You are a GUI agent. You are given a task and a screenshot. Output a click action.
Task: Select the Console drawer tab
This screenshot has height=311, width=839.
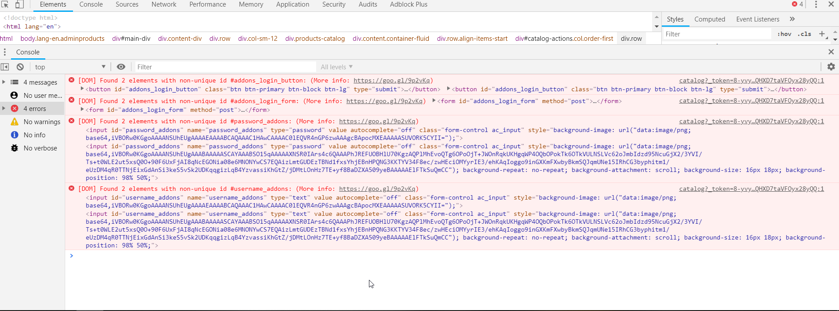click(28, 52)
